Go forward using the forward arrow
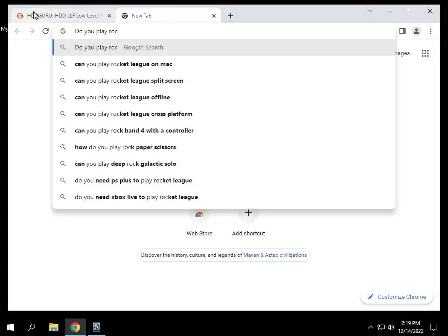Image resolution: width=448 pixels, height=336 pixels. (x=31, y=31)
